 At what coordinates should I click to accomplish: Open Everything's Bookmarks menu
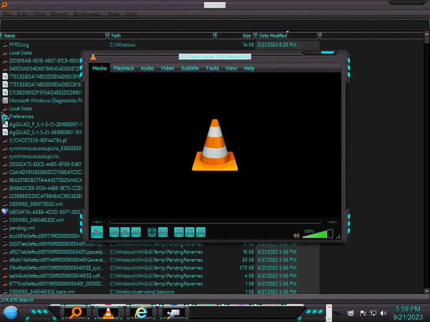[87, 14]
